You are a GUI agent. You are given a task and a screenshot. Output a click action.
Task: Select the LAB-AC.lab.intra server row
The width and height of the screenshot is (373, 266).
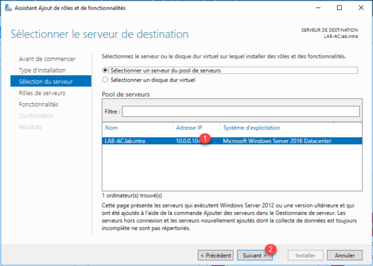click(x=232, y=141)
